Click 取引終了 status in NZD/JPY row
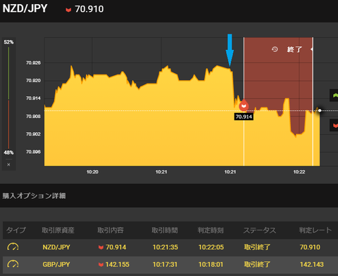The width and height of the screenshot is (338, 276). coord(257,247)
